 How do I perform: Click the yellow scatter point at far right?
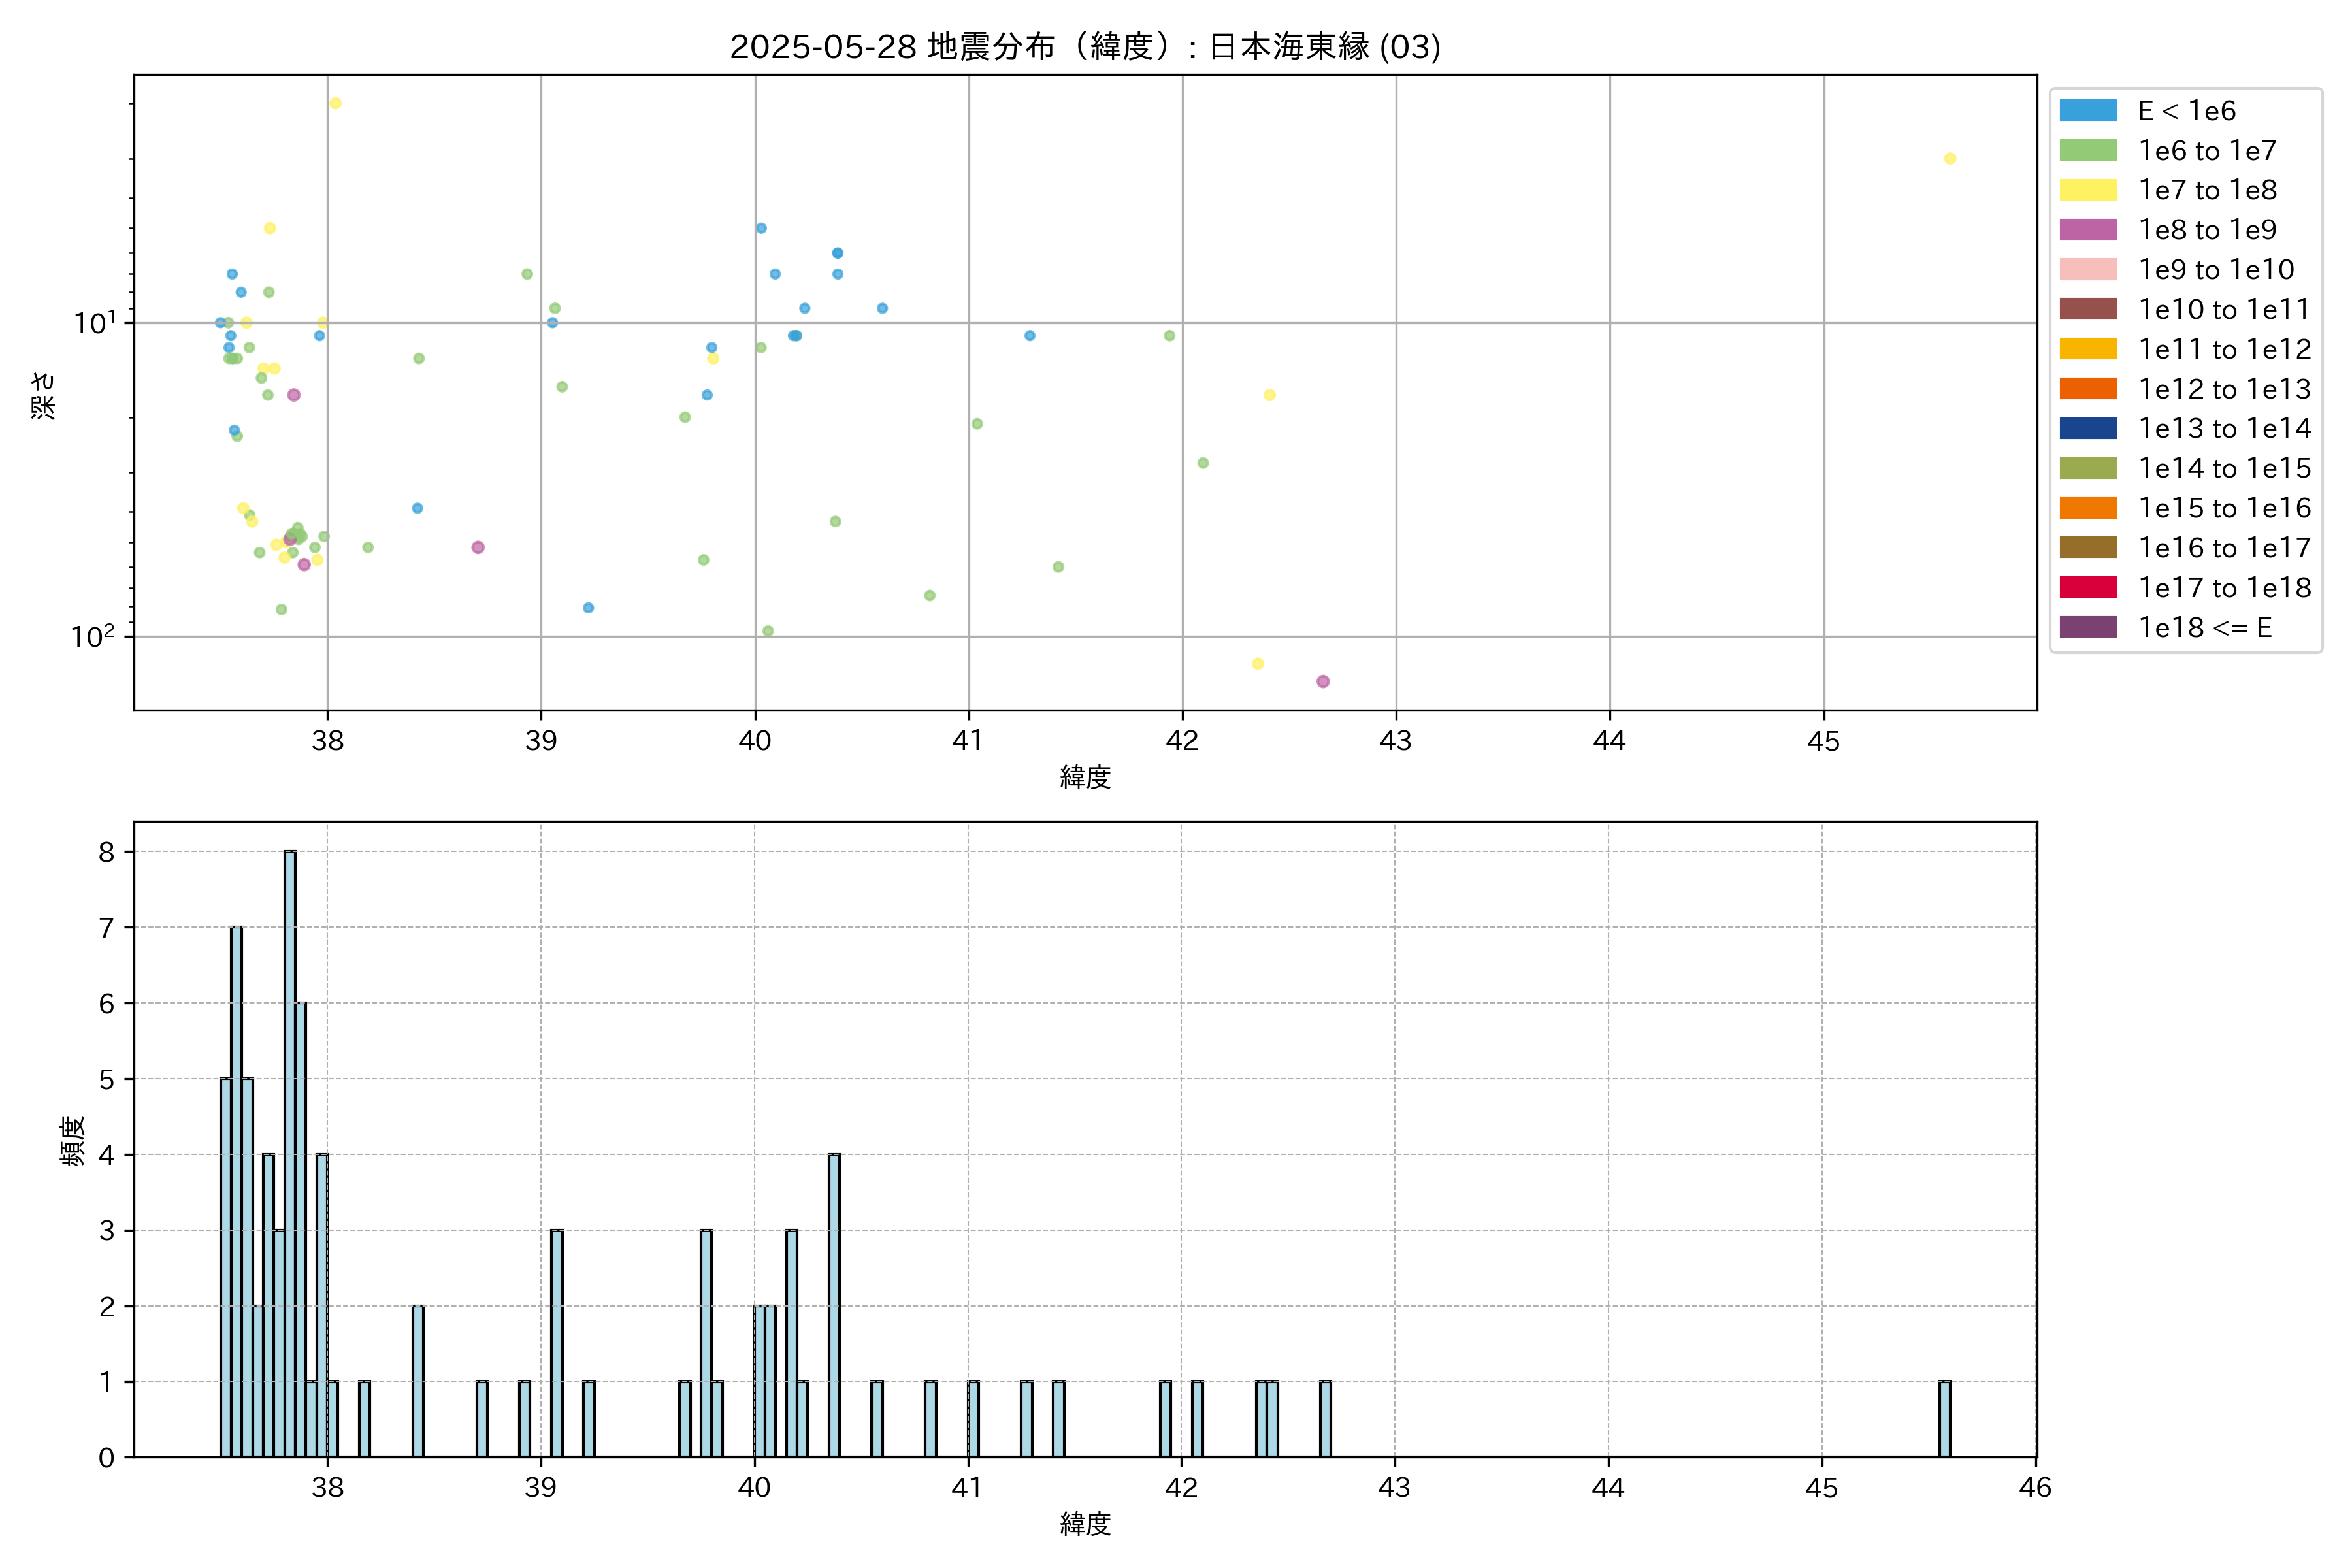click(1949, 159)
